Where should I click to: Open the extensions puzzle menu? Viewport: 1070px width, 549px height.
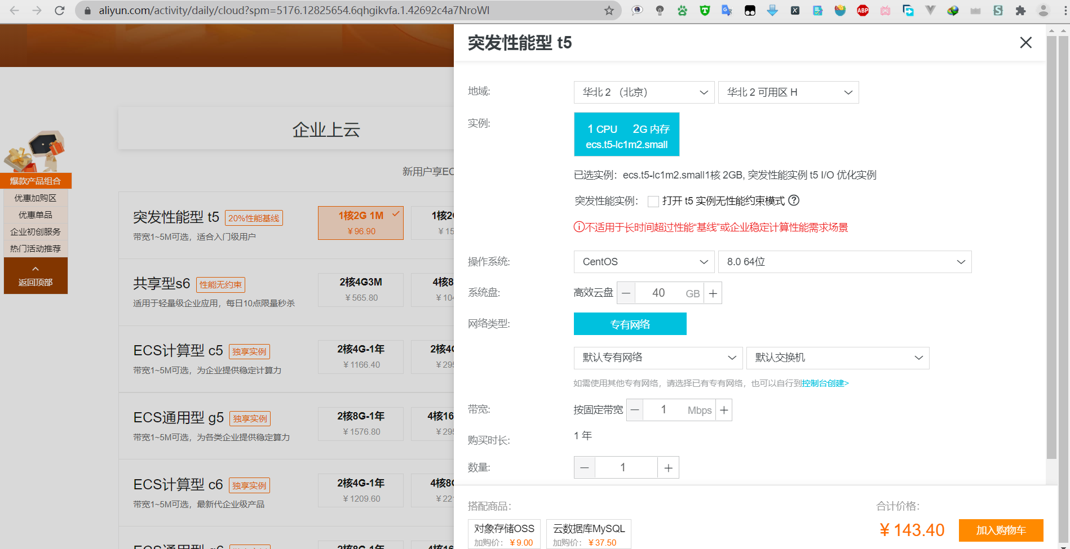1020,10
